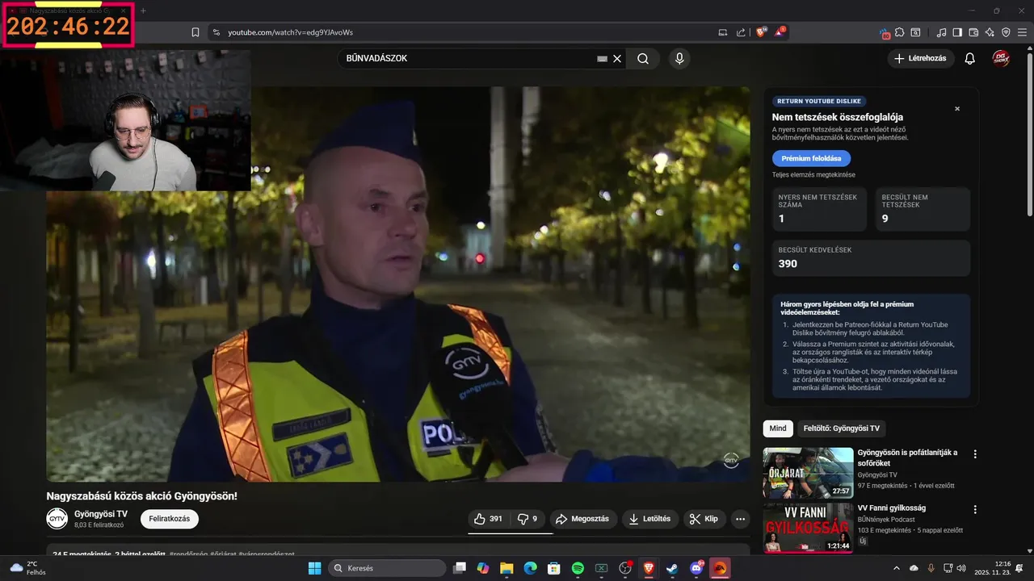Click the Létrehozás create button
This screenshot has width=1034, height=581.
(921, 58)
